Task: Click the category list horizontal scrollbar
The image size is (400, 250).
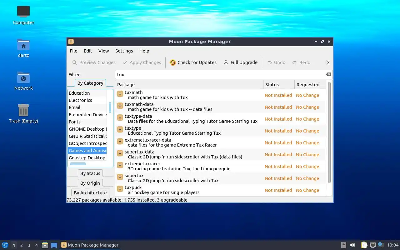Action: 78,164
